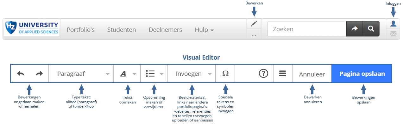Click Pagina opslaan to save
Viewport: 403px width, 124px height.
click(x=362, y=74)
